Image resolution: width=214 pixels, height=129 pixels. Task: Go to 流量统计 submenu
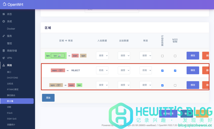[x=11, y=125]
